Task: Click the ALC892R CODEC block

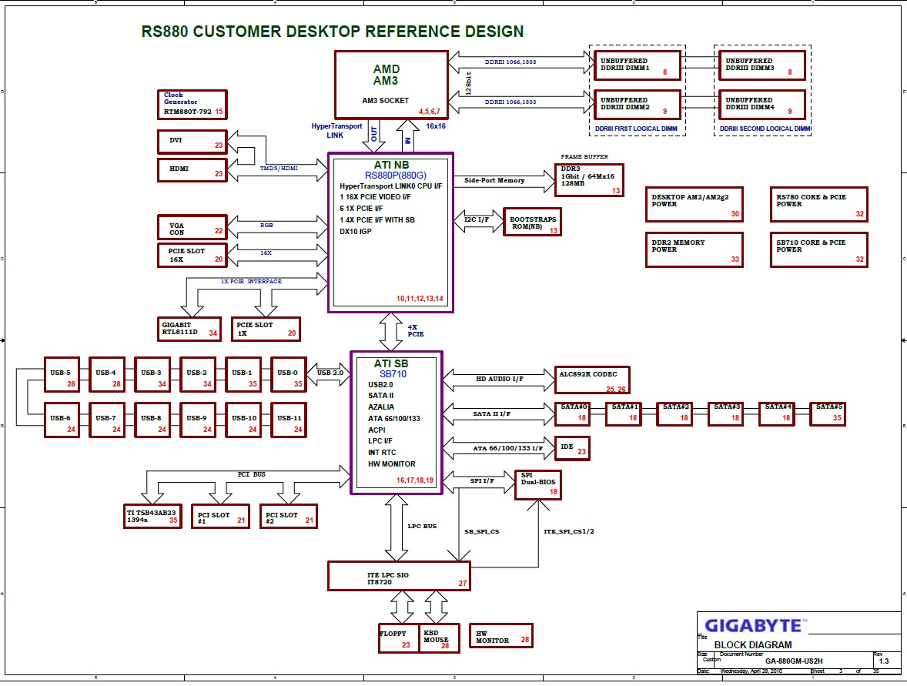Action: click(592, 380)
